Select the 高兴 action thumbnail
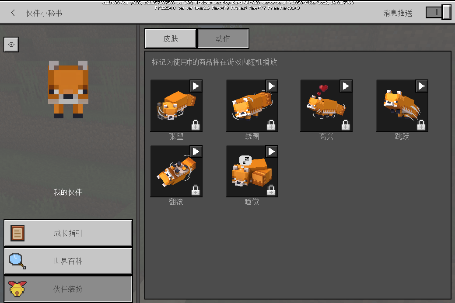 click(x=326, y=106)
